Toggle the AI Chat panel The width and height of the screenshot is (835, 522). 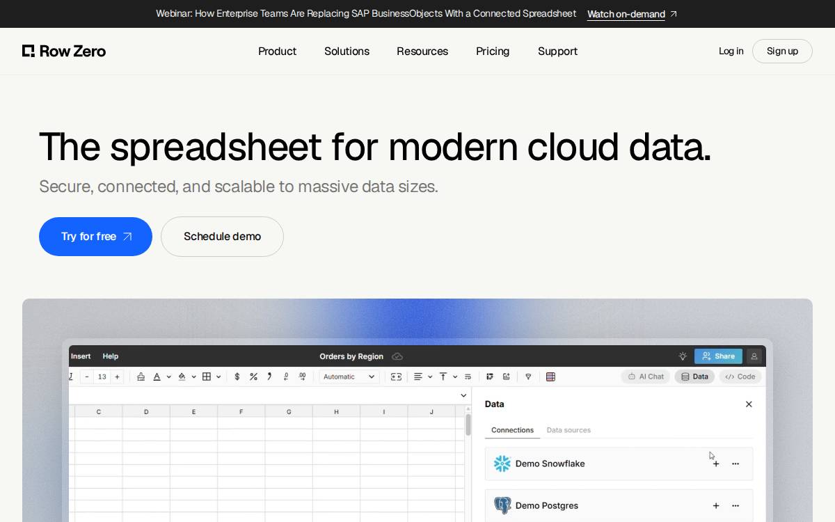tap(646, 377)
